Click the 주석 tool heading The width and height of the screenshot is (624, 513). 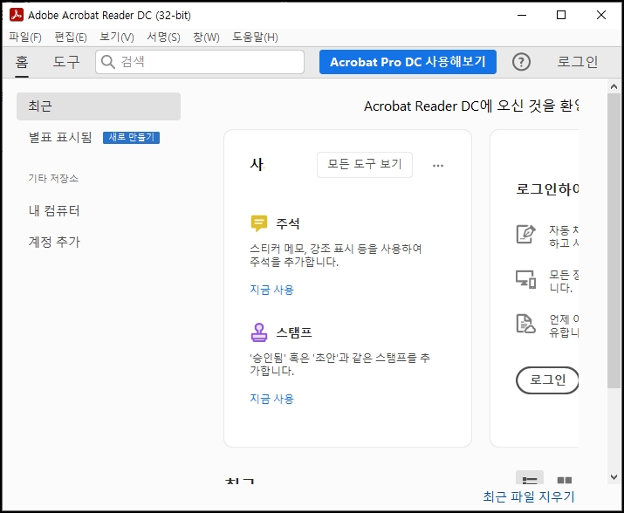point(288,223)
